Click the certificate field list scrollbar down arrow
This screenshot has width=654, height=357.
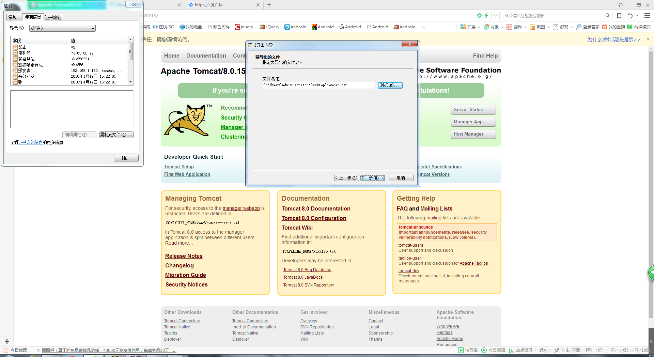point(130,82)
